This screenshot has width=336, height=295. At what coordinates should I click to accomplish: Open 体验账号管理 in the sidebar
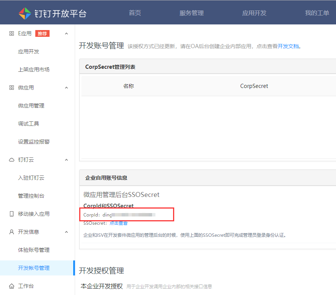tap(34, 250)
